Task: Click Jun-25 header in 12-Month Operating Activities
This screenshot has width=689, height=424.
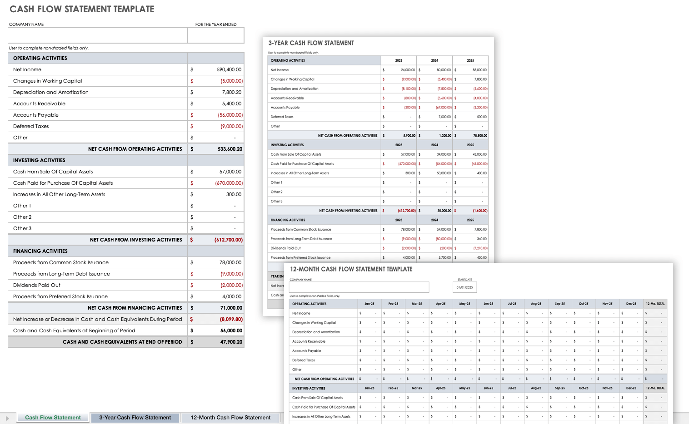Action: (x=488, y=304)
